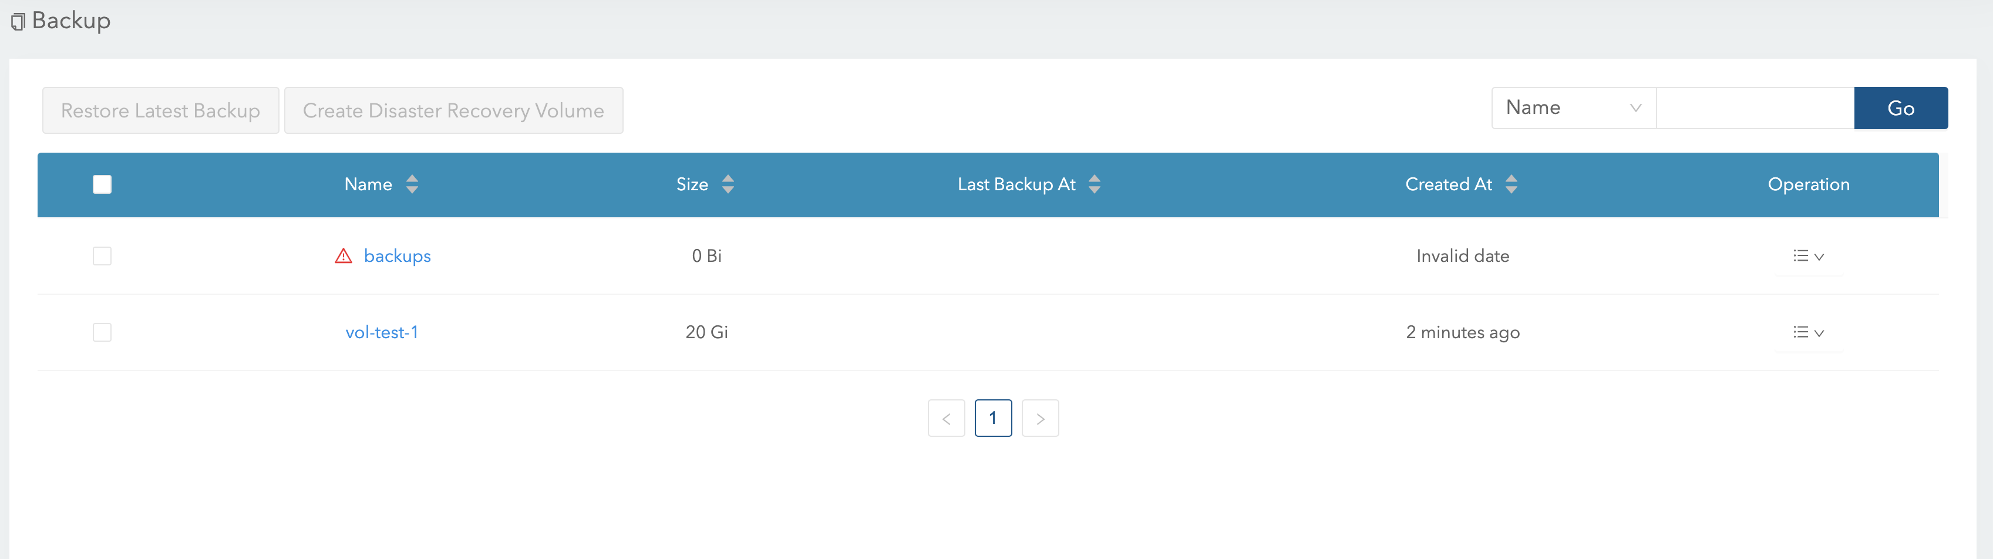Sort by Last Backup At column
1993x559 pixels.
click(x=1095, y=184)
